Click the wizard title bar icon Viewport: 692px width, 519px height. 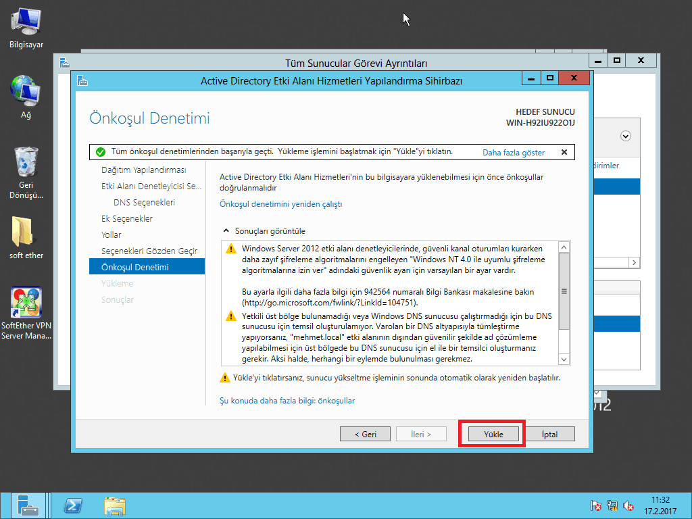click(82, 81)
